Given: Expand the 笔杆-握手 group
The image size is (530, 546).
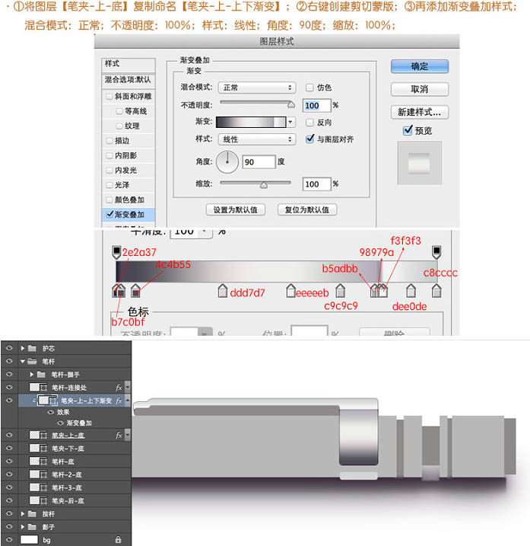Looking at the screenshot, I should (31, 375).
